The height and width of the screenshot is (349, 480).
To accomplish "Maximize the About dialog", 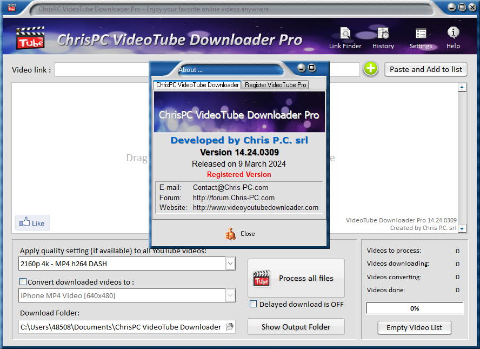I will (312, 68).
